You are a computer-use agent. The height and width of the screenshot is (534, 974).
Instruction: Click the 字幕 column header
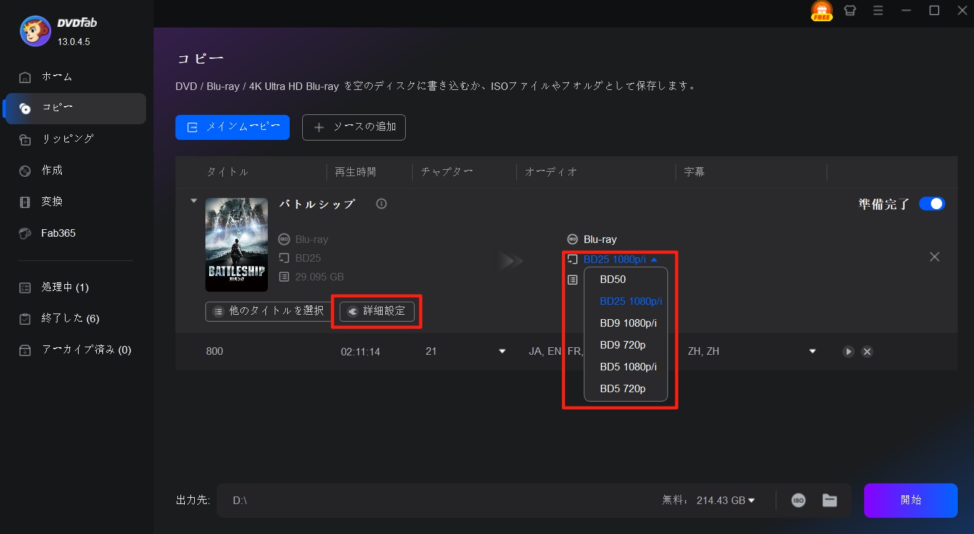pos(694,172)
